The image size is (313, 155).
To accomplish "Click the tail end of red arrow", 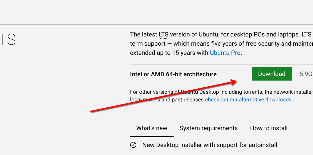I will (x=91, y=112).
